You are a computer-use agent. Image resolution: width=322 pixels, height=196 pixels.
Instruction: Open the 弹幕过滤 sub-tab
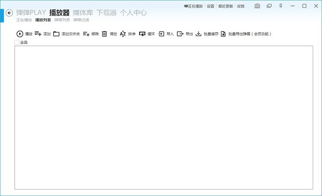click(81, 20)
